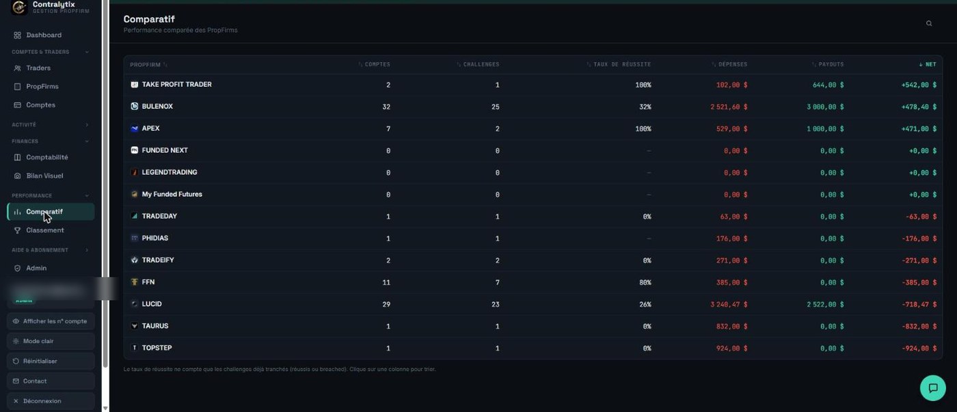Click the My Funded Futures logo icon

[135, 194]
